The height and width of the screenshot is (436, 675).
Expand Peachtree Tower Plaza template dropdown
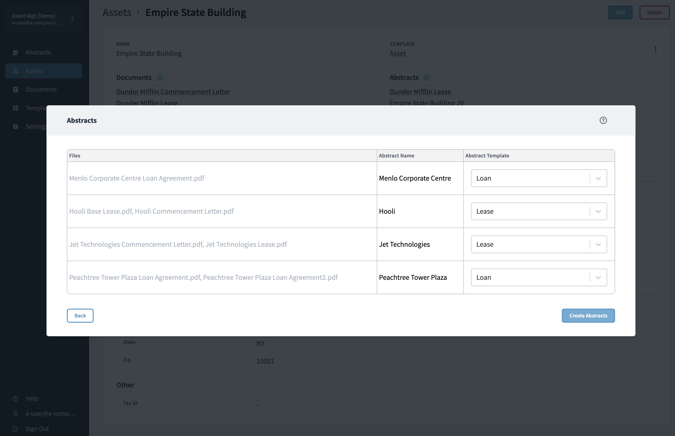click(598, 278)
